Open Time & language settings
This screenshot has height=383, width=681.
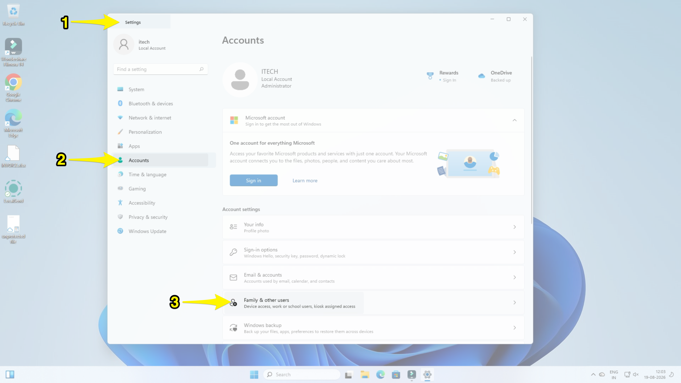click(x=160, y=174)
